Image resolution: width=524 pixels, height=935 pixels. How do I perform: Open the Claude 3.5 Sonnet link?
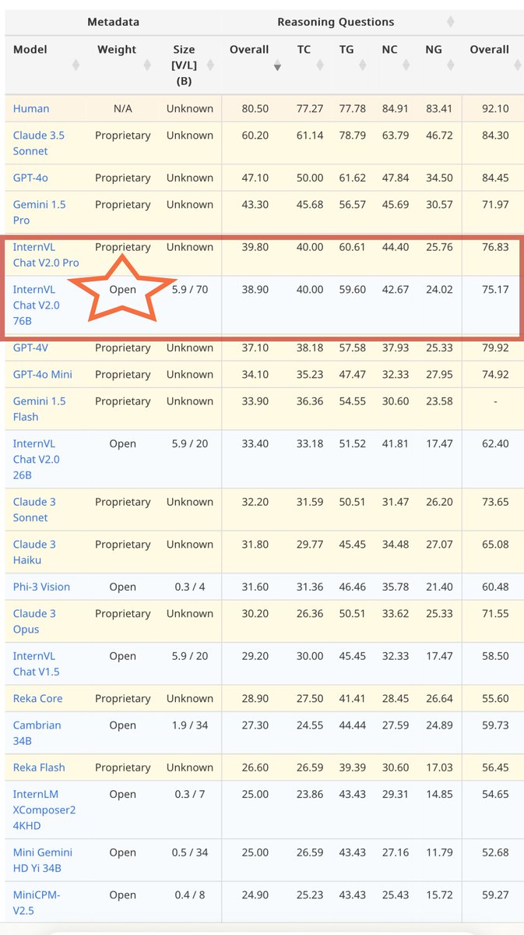pos(39,143)
